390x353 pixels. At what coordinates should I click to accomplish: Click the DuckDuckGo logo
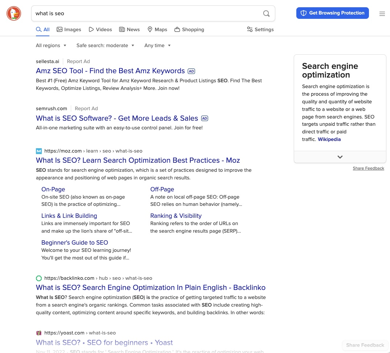click(x=14, y=13)
